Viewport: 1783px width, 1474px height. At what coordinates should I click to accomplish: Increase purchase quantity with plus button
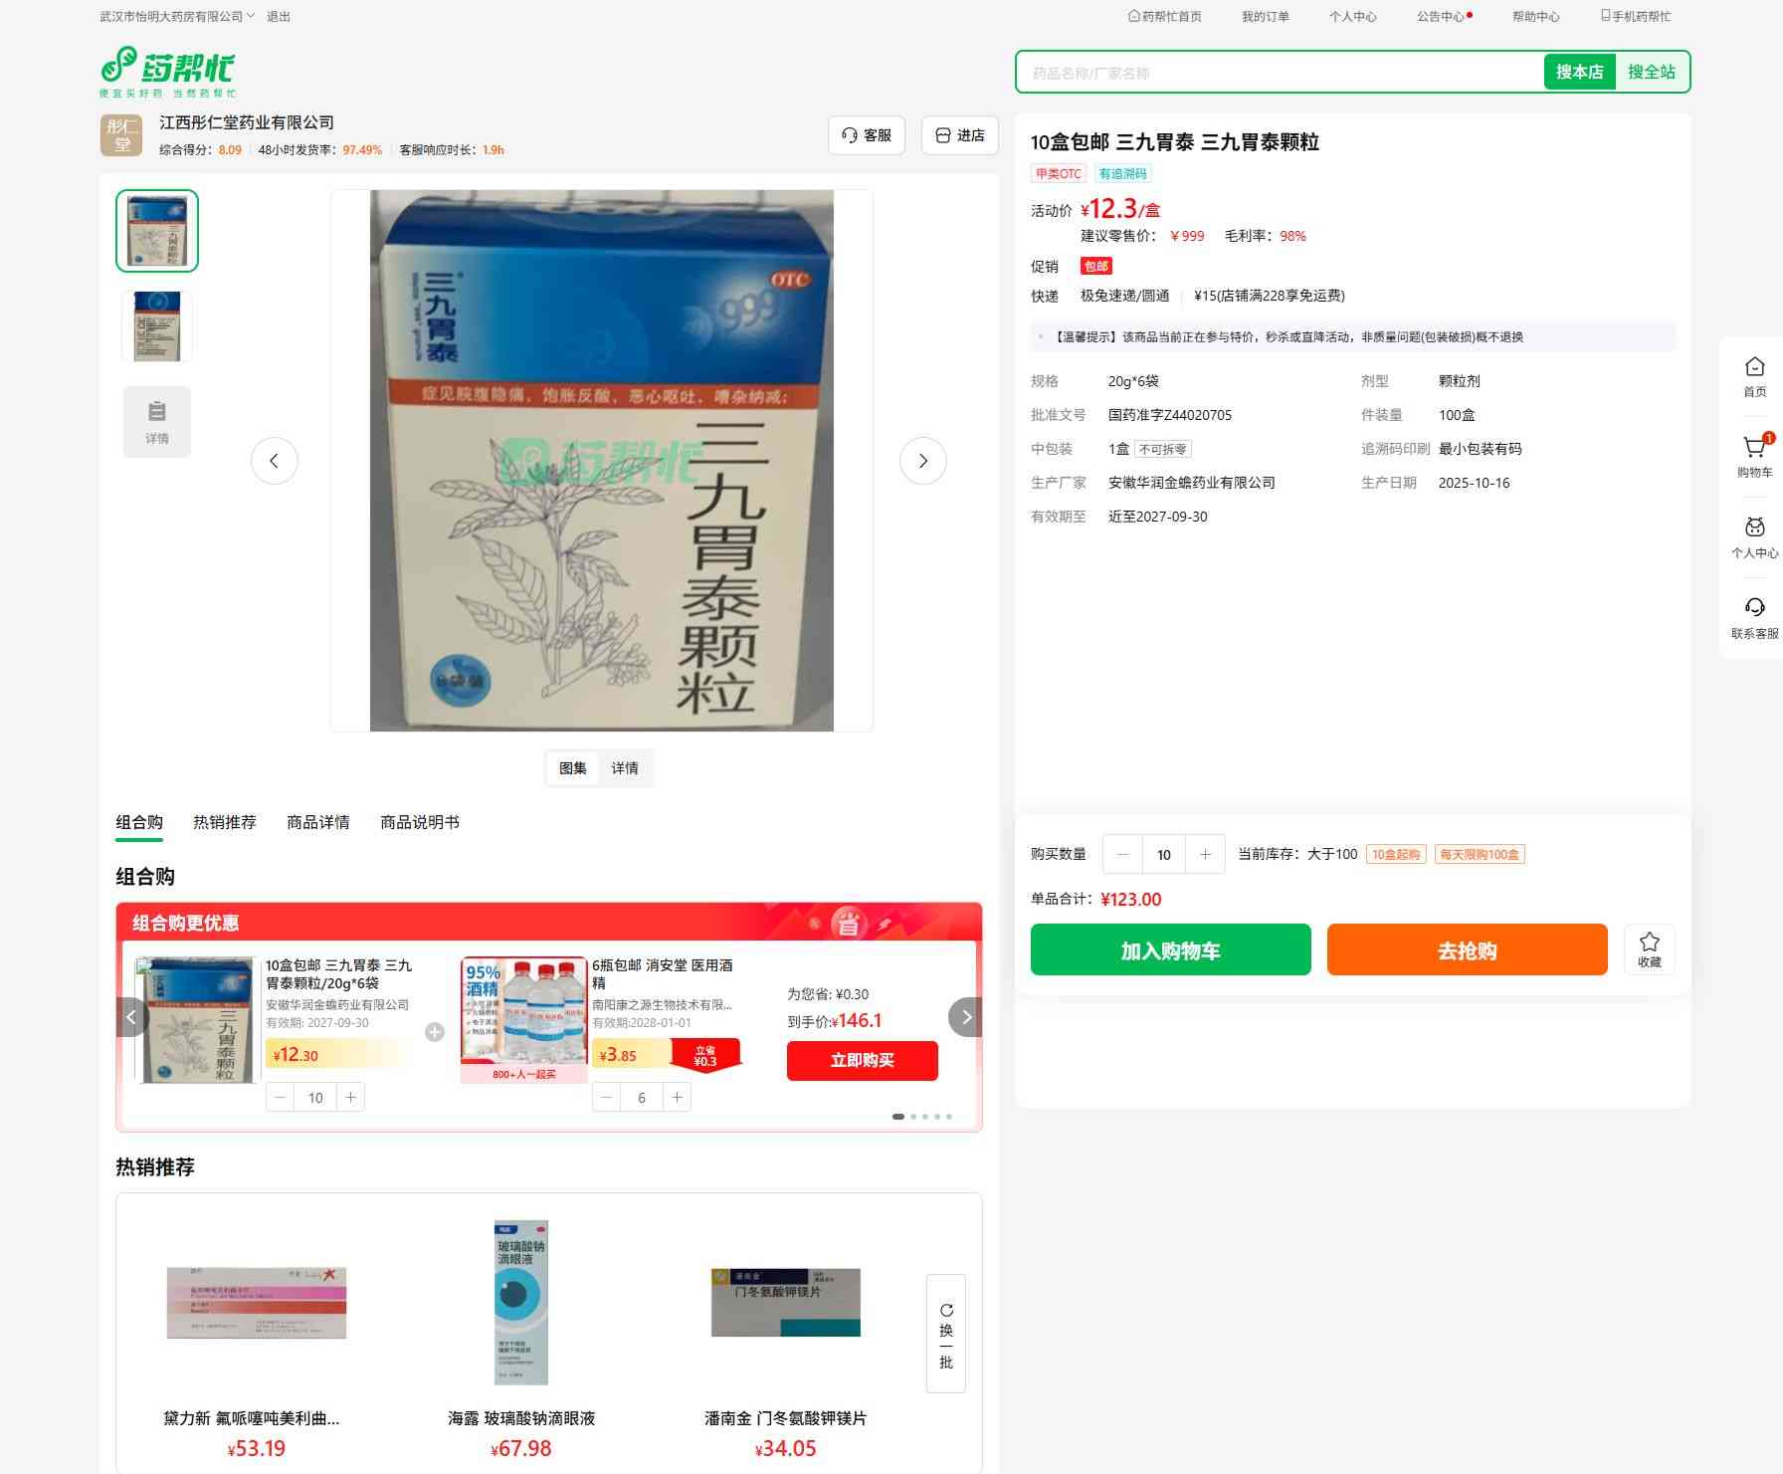click(x=1205, y=854)
